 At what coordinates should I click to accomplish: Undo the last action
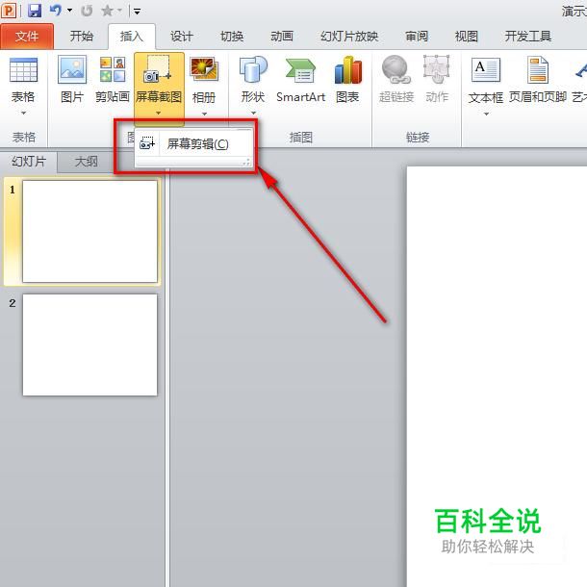coord(56,11)
